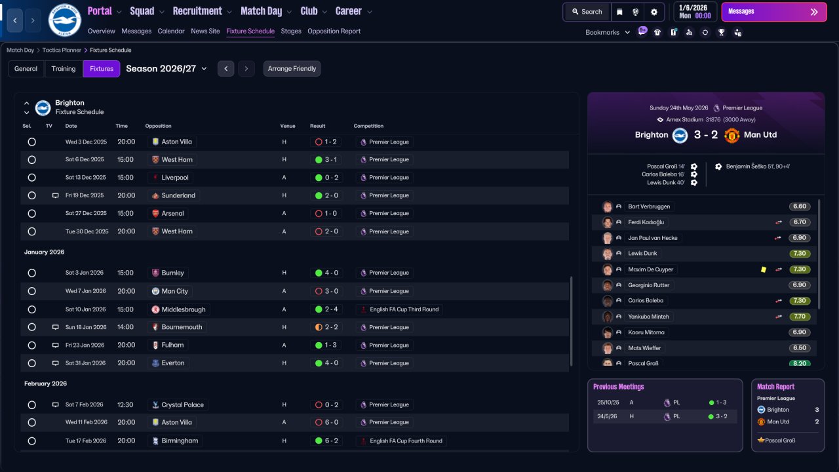Select the Aston Villa 3 Dec fixture radio

(x=31, y=142)
